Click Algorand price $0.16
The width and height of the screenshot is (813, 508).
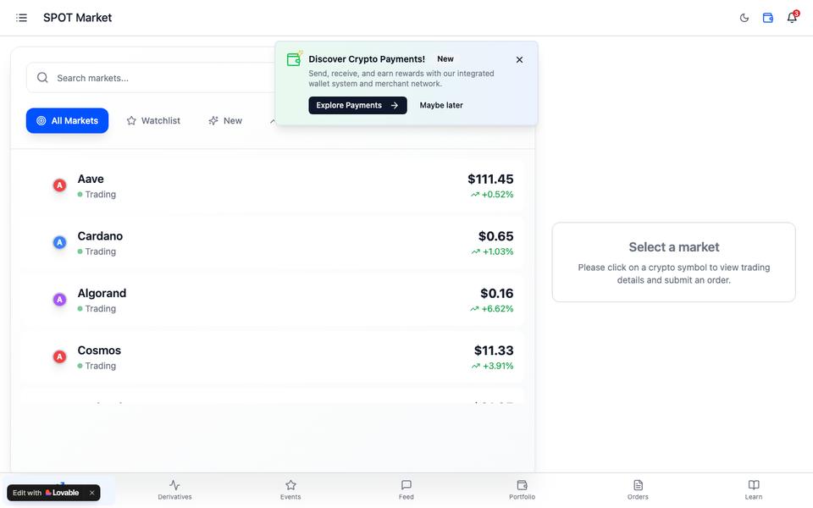tap(497, 293)
